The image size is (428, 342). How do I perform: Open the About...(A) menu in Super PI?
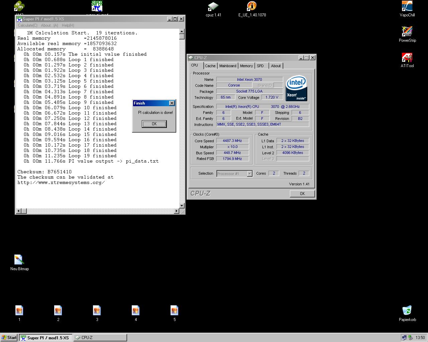[49, 25]
